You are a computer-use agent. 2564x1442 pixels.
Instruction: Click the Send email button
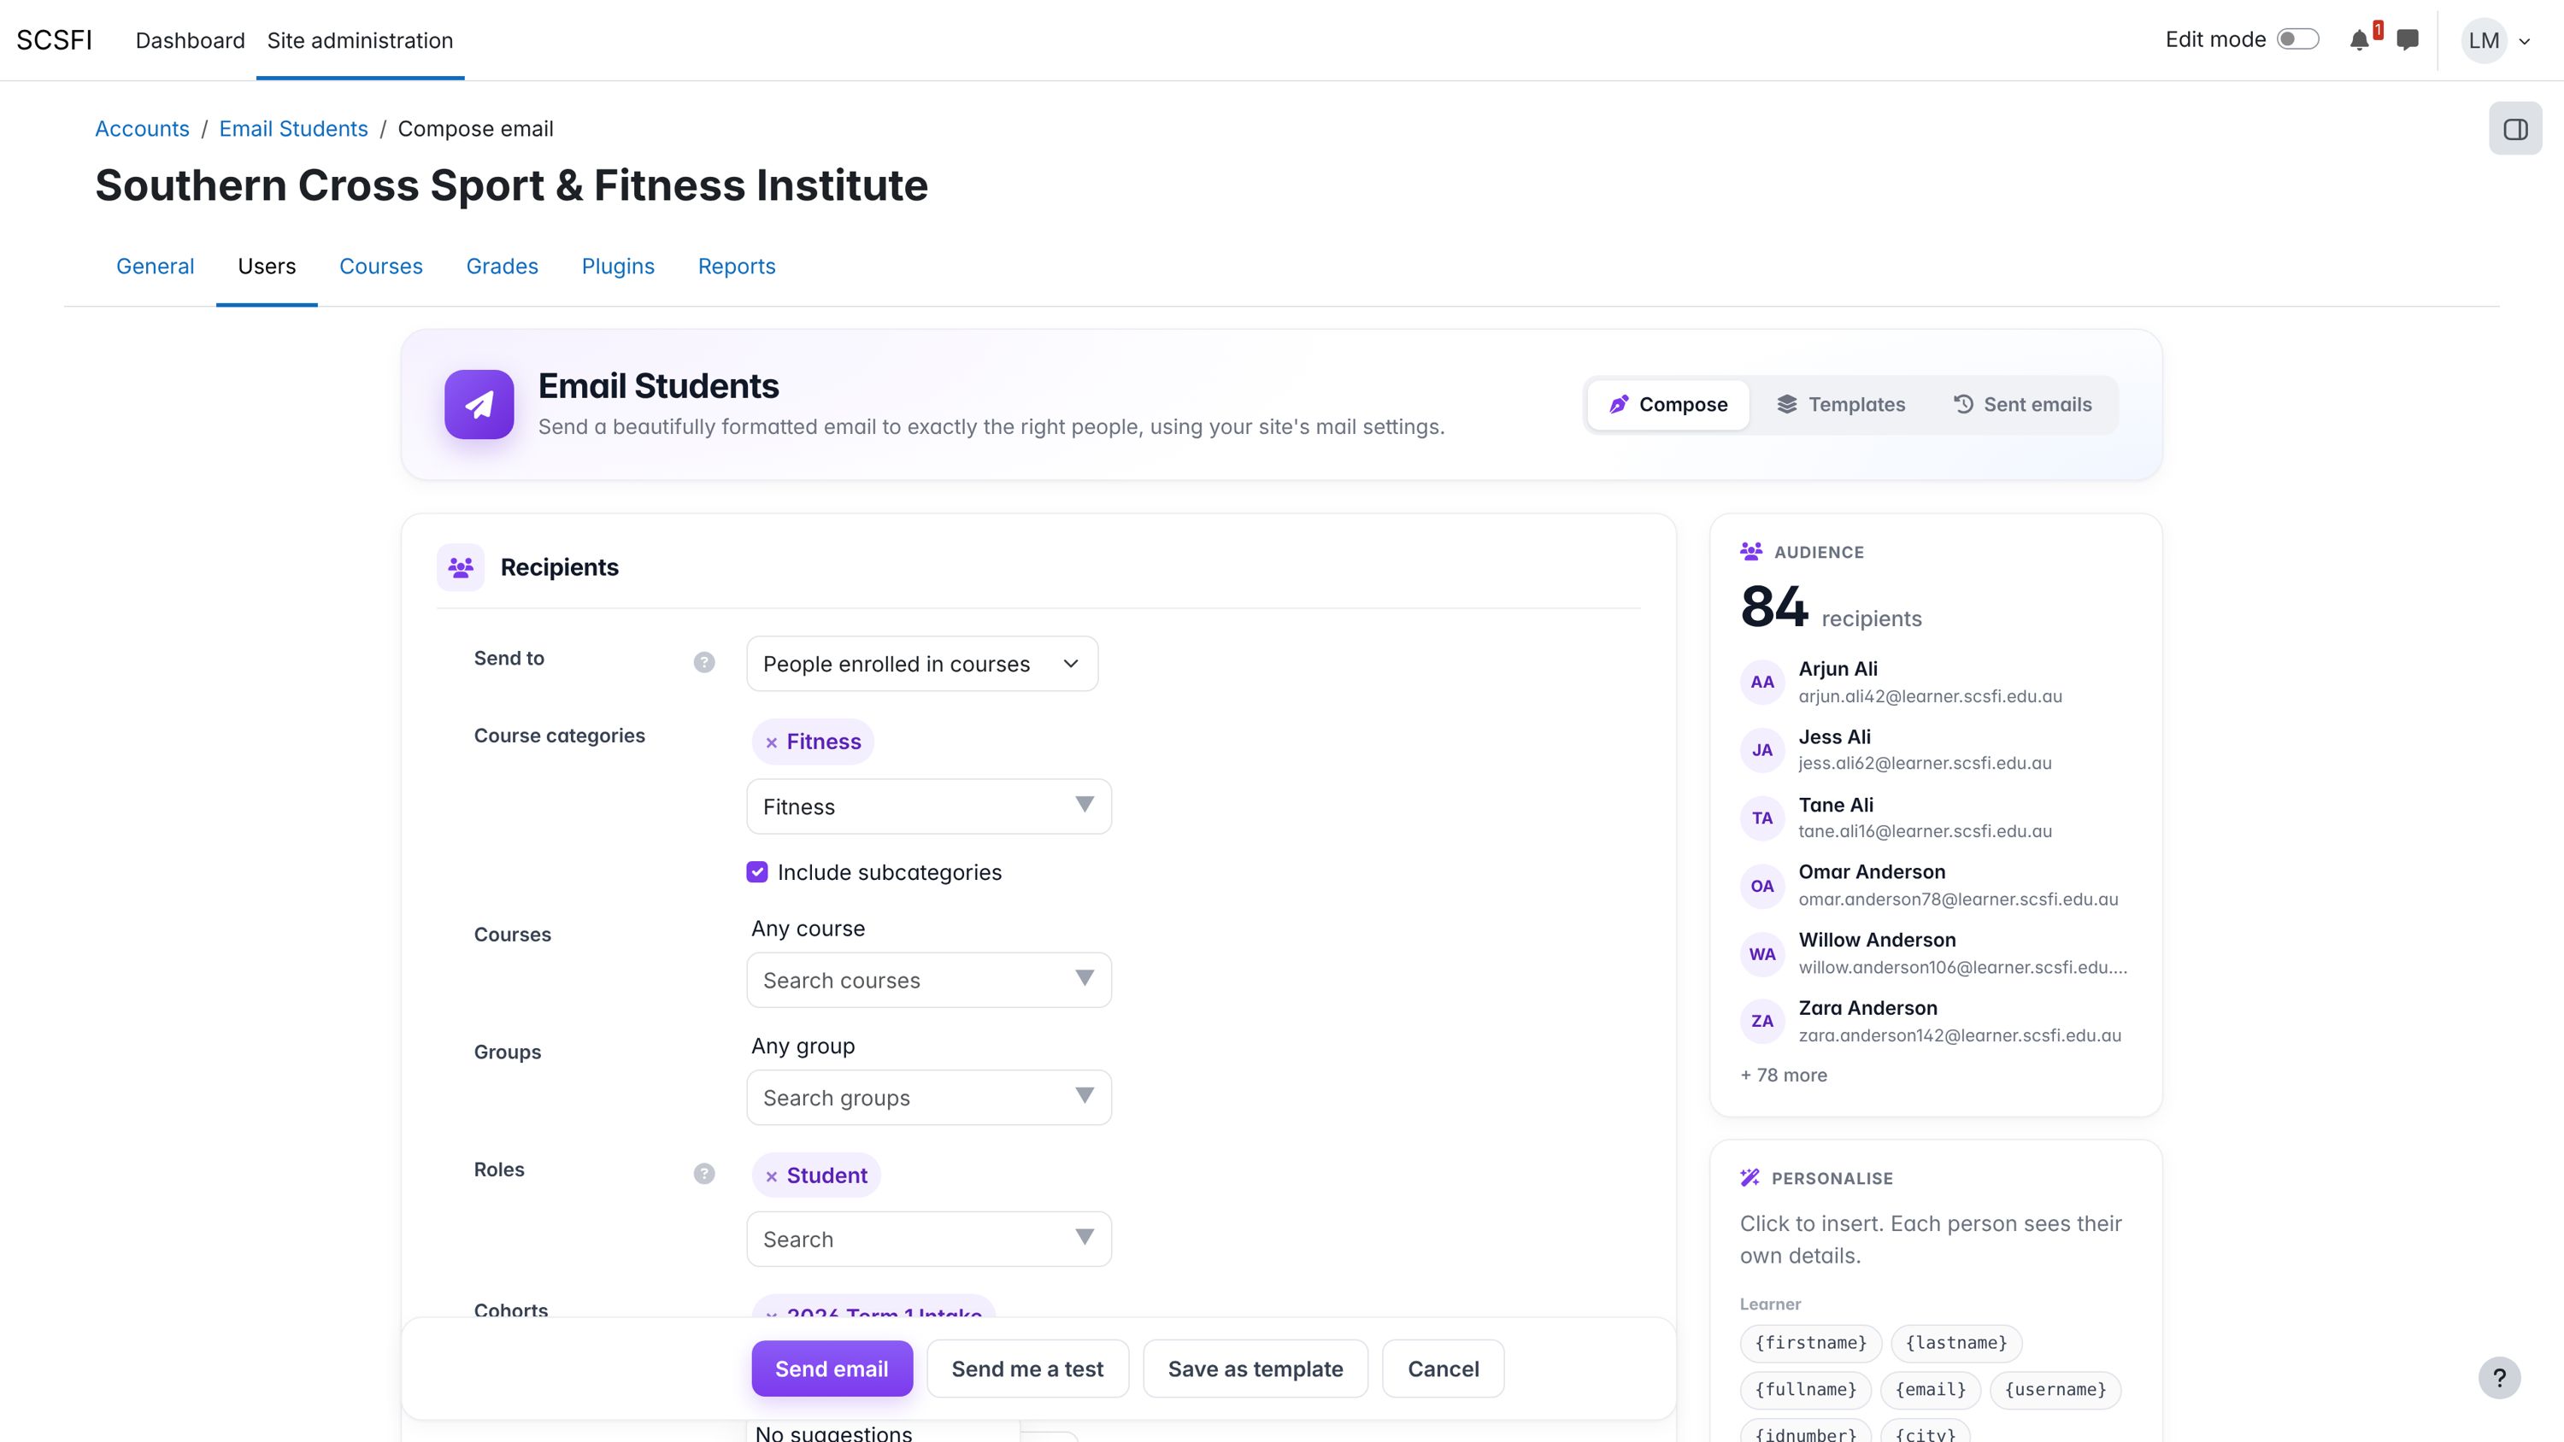tap(831, 1369)
